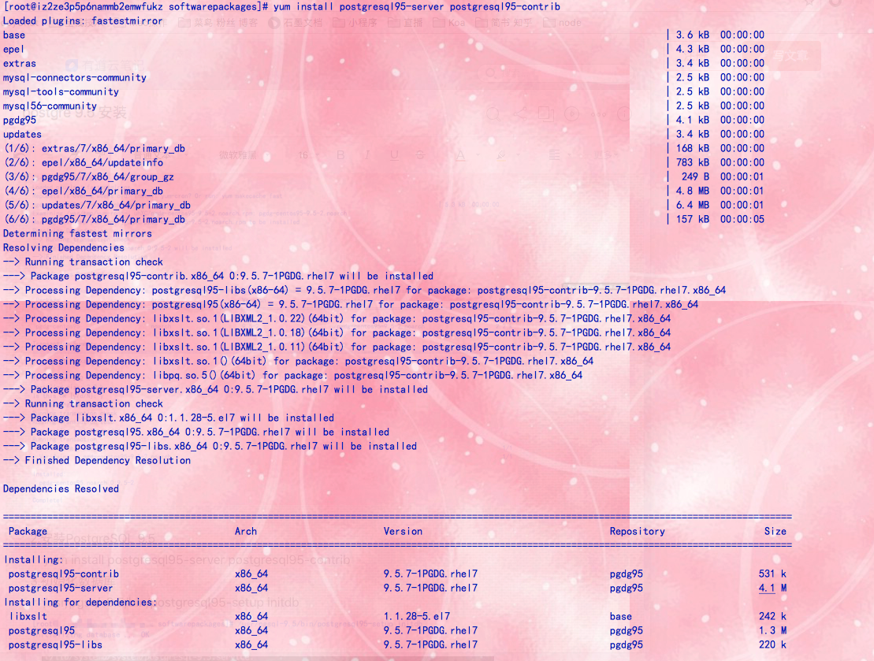Viewport: 874px width, 661px height.
Task: Click the 249 B download size
Action: [695, 176]
